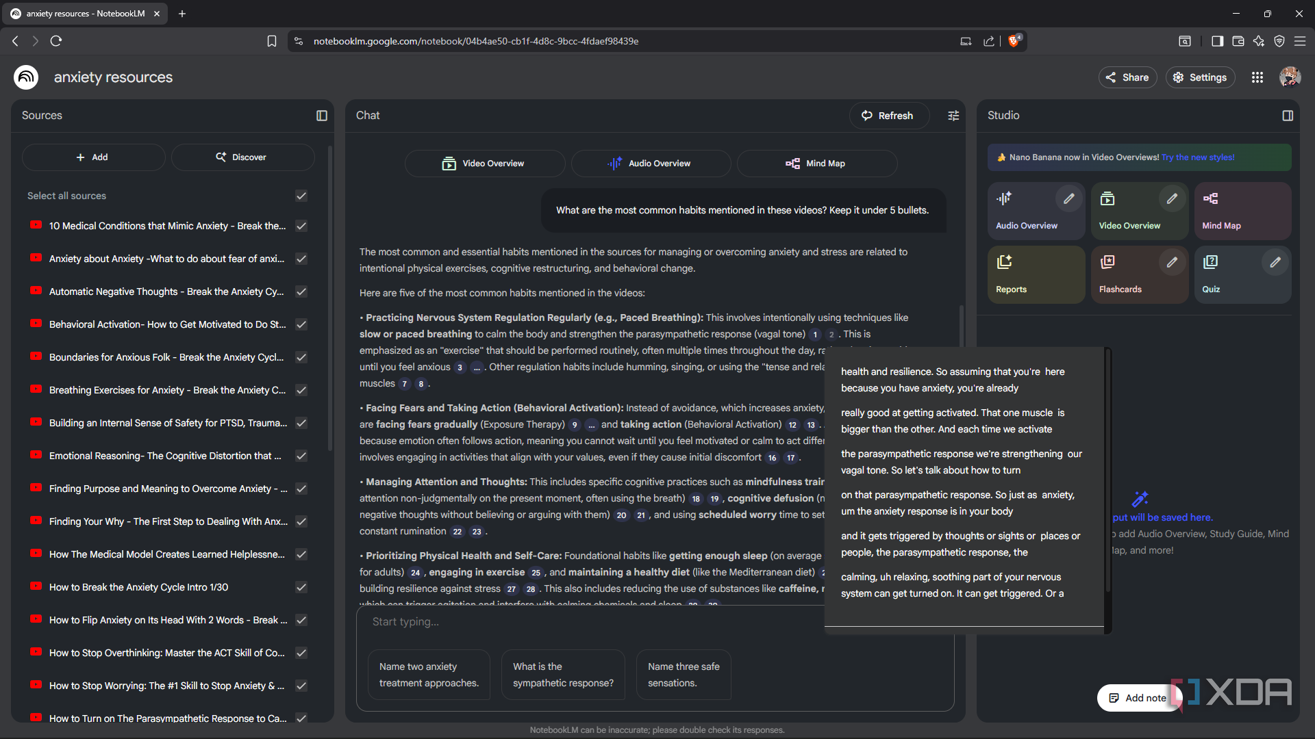Open Brave wallet icon

(1238, 41)
